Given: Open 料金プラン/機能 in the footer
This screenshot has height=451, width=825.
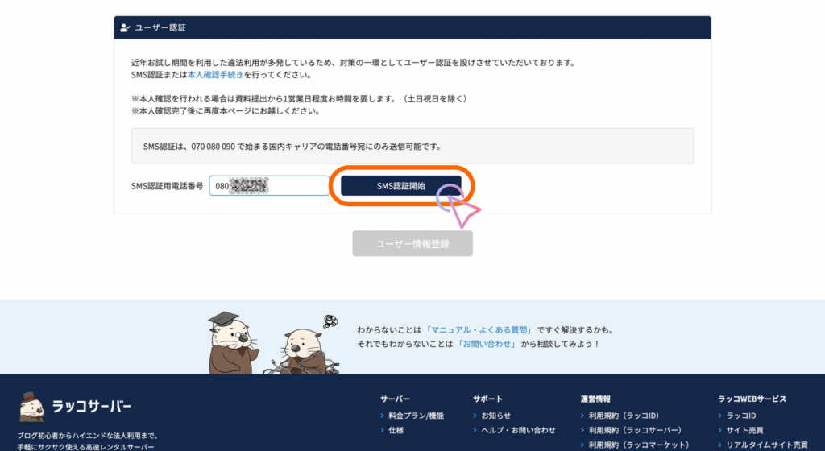Looking at the screenshot, I should tap(416, 416).
